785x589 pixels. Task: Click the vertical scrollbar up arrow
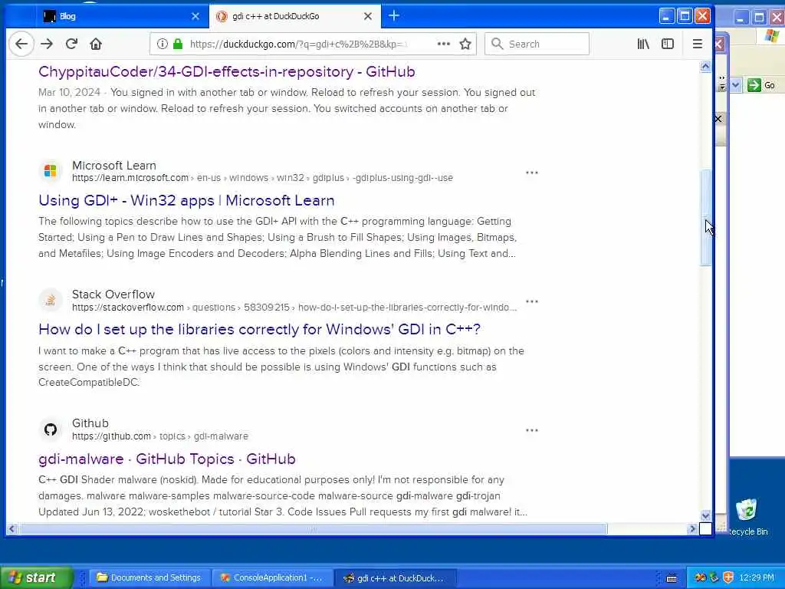[x=705, y=67]
